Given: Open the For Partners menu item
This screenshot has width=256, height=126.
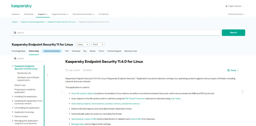Looking at the screenshot, I should click(x=103, y=14).
